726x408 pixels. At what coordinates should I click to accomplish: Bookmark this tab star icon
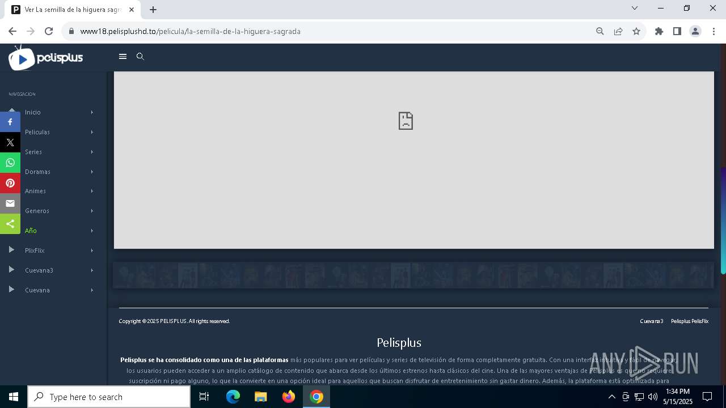[x=636, y=31]
